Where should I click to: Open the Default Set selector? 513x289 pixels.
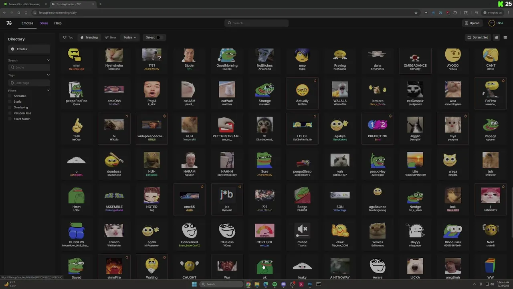pos(478,37)
